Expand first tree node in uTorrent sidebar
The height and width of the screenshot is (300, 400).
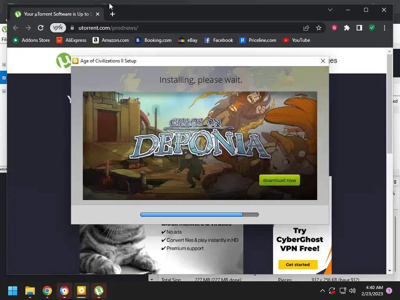(x=4, y=64)
